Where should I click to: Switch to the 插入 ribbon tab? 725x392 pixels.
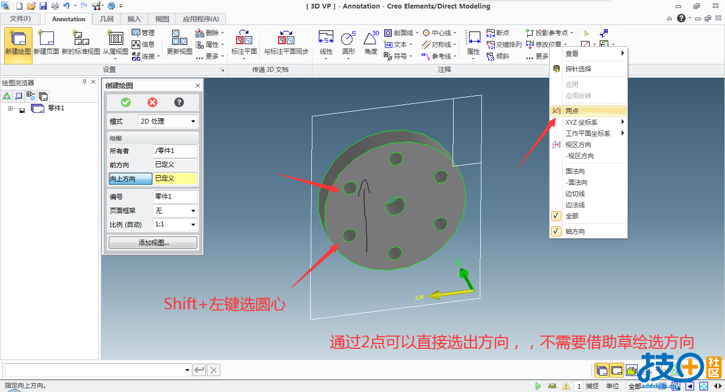pyautogui.click(x=134, y=19)
